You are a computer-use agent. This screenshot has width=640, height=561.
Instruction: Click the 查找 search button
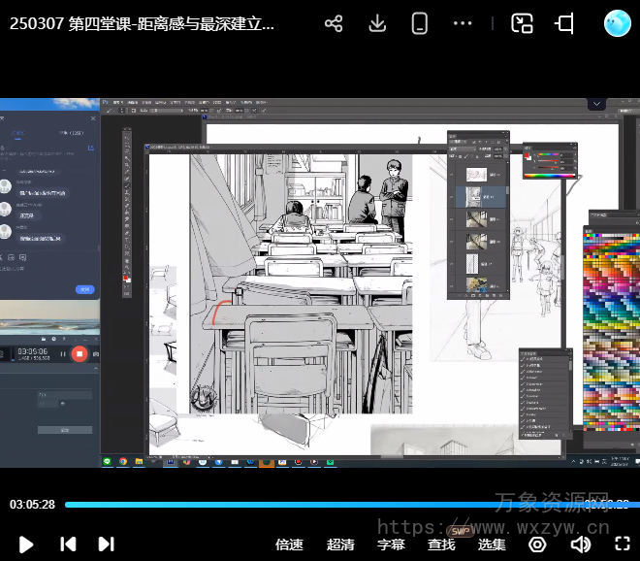(x=441, y=544)
